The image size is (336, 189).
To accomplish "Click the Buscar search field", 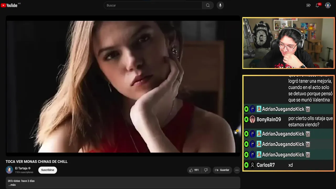I will click(x=153, y=5).
